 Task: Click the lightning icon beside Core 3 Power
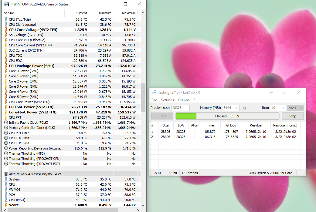[6, 86]
